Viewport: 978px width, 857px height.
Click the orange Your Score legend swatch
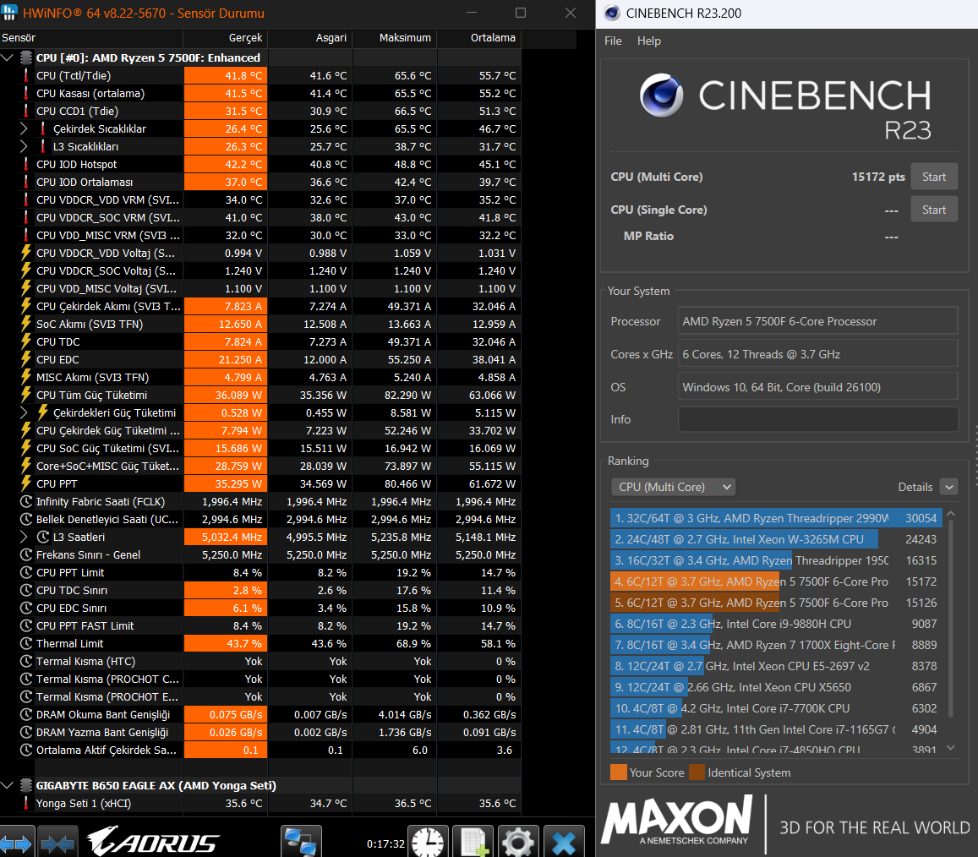tap(618, 772)
